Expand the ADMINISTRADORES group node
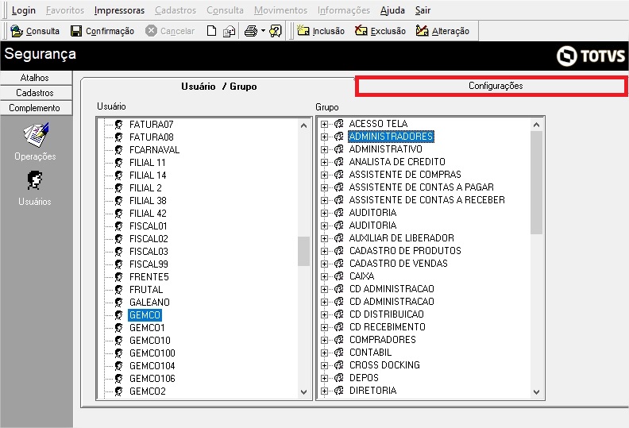This screenshot has width=629, height=428. pos(324,137)
